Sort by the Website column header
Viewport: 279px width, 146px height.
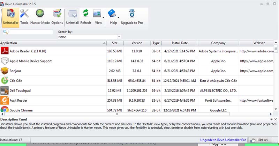256,43
